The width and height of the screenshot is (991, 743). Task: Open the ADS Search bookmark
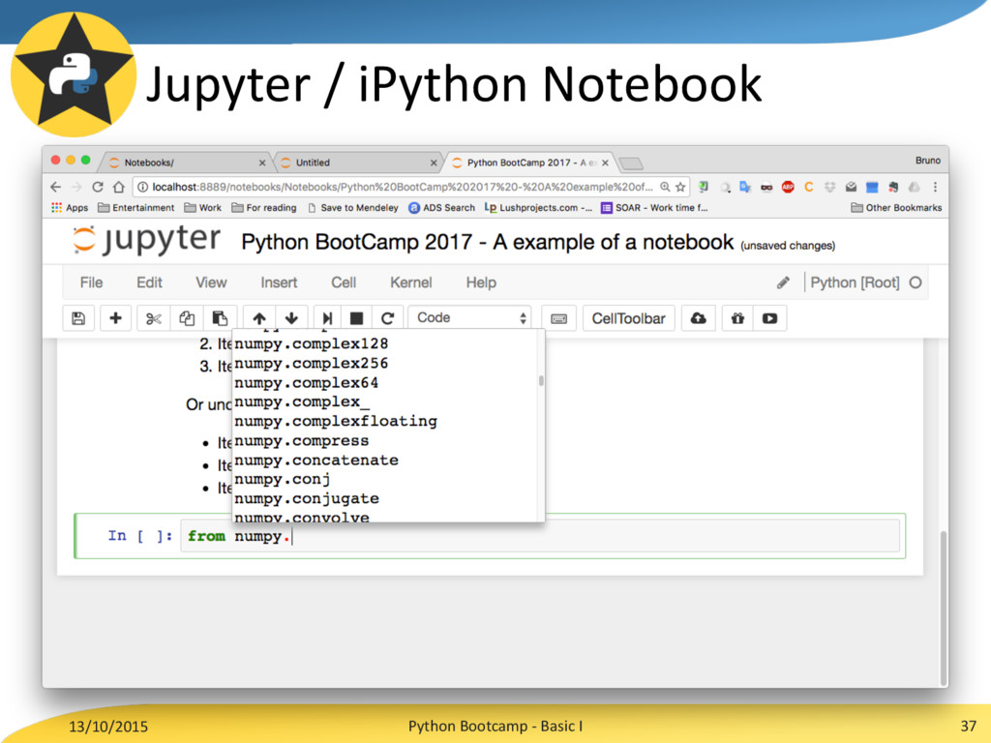(441, 207)
